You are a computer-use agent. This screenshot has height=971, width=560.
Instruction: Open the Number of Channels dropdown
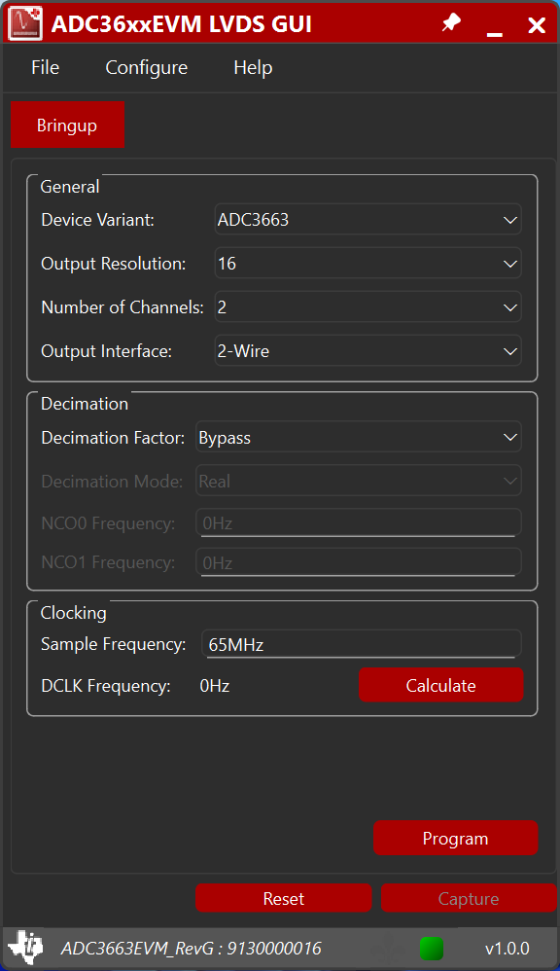tap(367, 306)
